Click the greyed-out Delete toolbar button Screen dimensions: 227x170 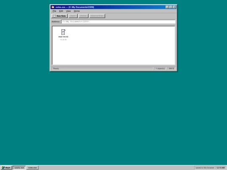tap(83, 16)
